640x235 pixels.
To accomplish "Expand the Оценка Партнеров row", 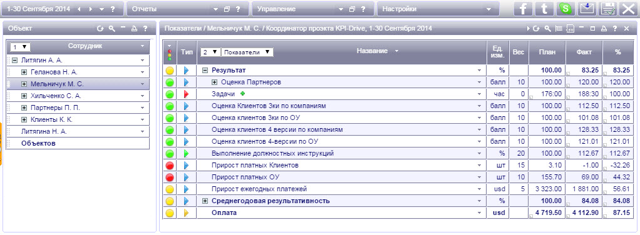I will 214,82.
